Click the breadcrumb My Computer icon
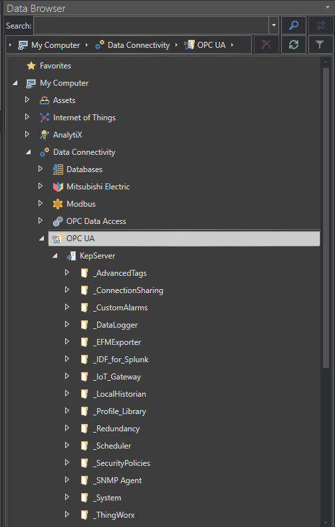 click(x=23, y=45)
